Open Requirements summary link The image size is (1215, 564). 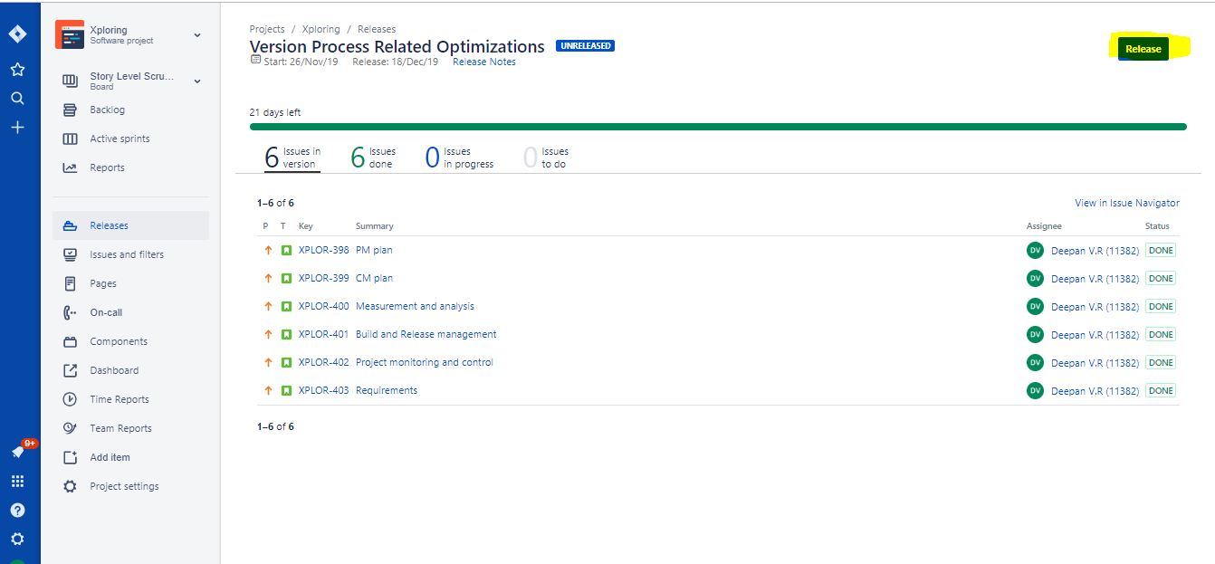pyautogui.click(x=387, y=390)
